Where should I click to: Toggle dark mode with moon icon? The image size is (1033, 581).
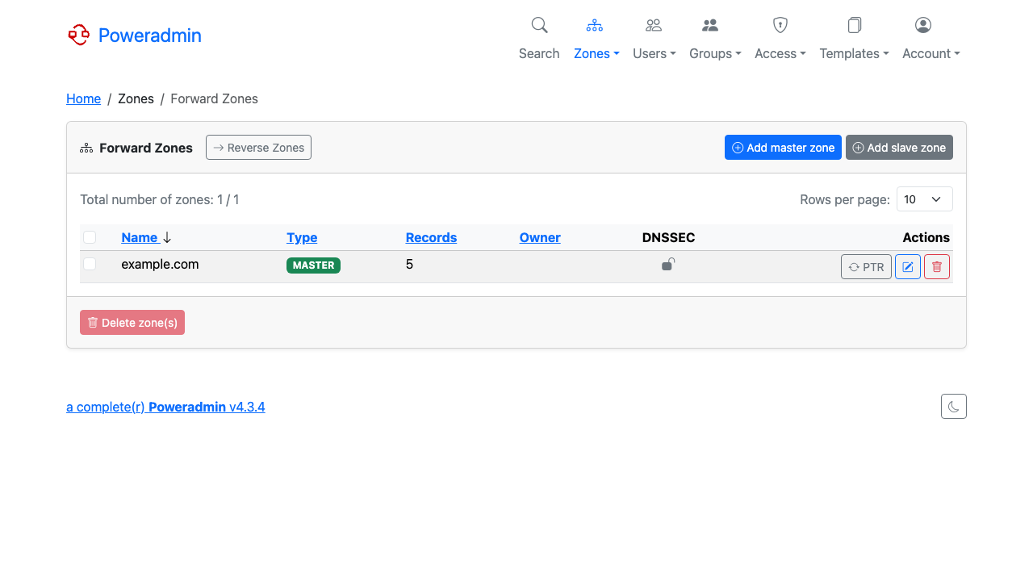point(954,407)
